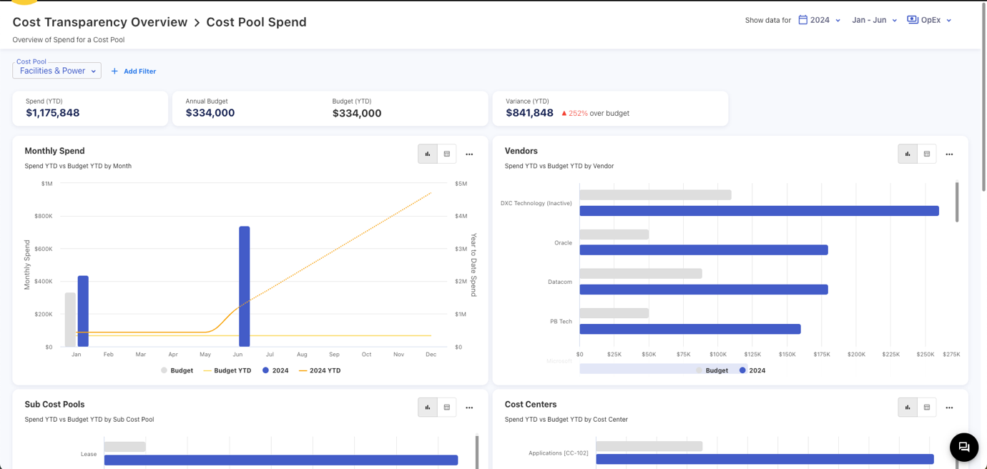Expand the Facilities & Power cost pool dropdown
Image resolution: width=987 pixels, height=469 pixels.
tap(57, 71)
